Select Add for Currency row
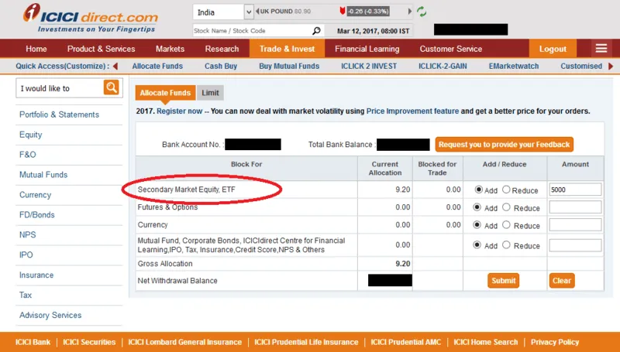The width and height of the screenshot is (620, 352). [x=477, y=225]
